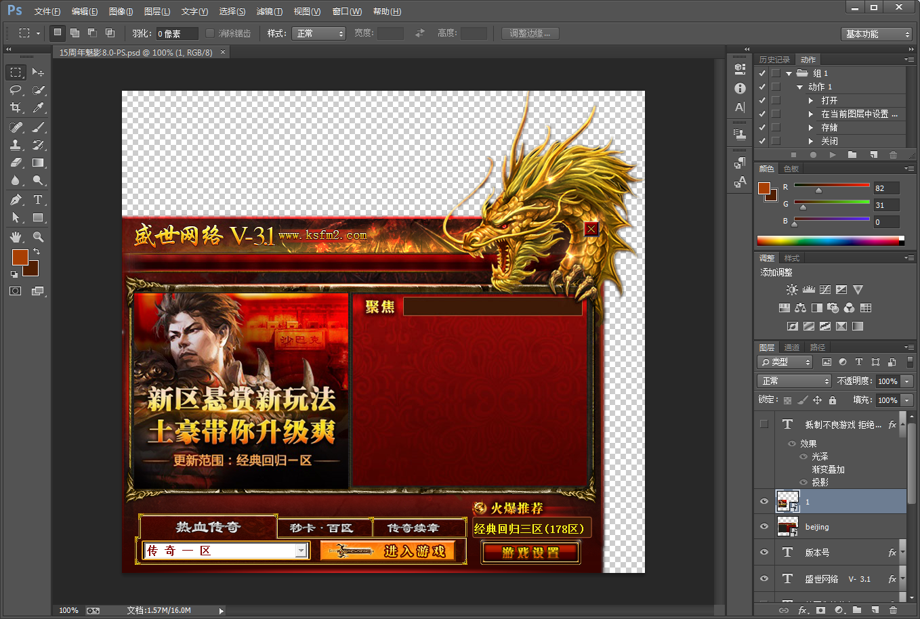Image resolution: width=920 pixels, height=619 pixels.
Task: Close the 15周年魅影8.0-PS.psd document tab
Action: click(x=223, y=52)
